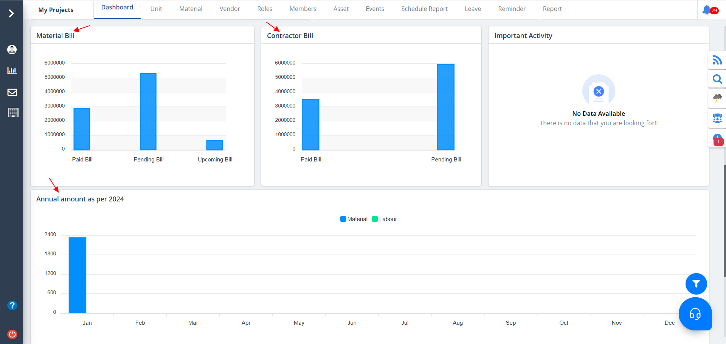Go to the Vendor tab
This screenshot has height=344, width=726.
(230, 9)
